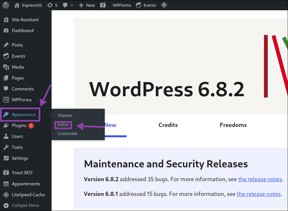This screenshot has height=211, width=288.
Task: Switch to the Credits tab
Action: coord(168,125)
